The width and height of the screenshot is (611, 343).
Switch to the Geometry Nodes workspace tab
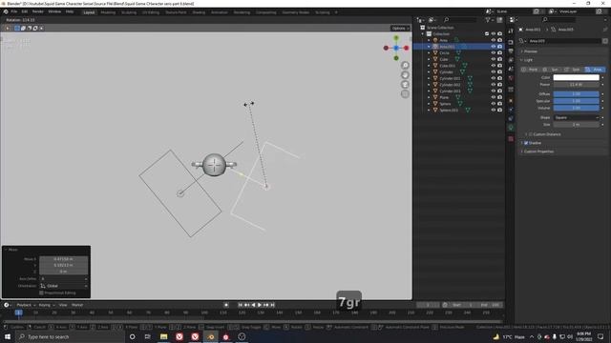(296, 12)
